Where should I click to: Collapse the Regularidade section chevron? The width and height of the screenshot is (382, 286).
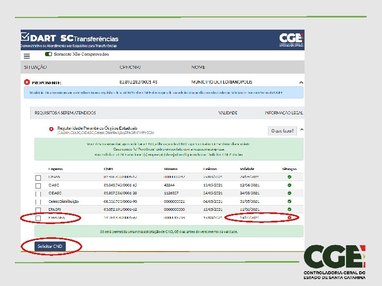302,130
